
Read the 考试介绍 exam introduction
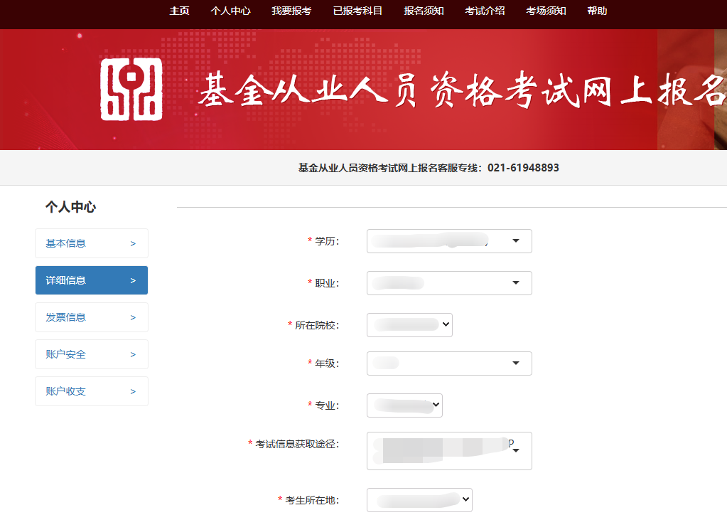click(484, 11)
